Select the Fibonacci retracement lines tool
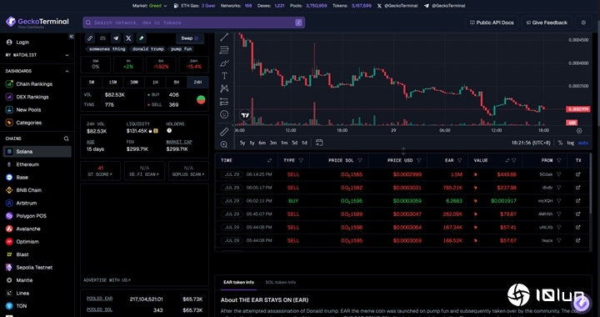This screenshot has height=317, width=600. 224,50
